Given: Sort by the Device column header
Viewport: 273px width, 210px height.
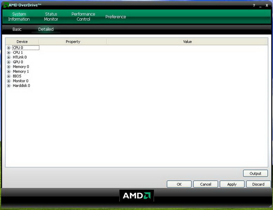Looking at the screenshot, I should 22,42.
